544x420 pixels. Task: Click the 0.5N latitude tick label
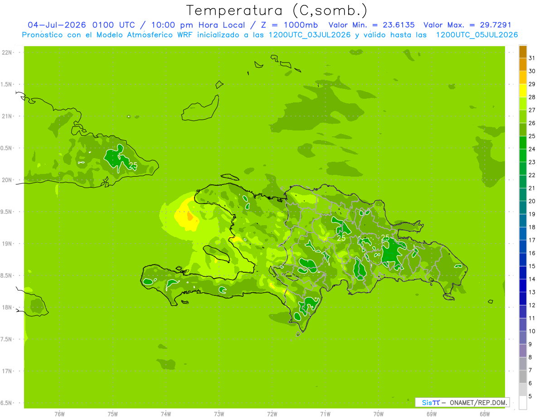click(7, 148)
